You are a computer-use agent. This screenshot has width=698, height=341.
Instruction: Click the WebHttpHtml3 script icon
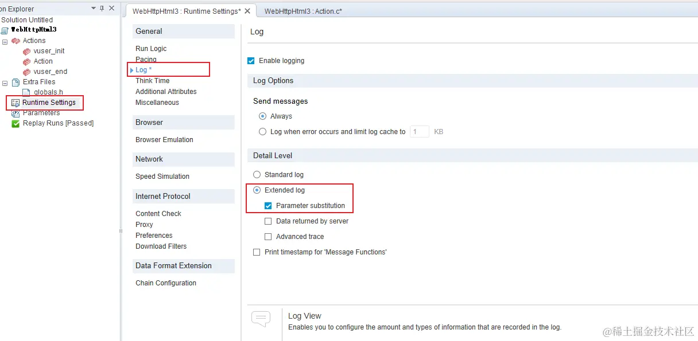(x=5, y=30)
